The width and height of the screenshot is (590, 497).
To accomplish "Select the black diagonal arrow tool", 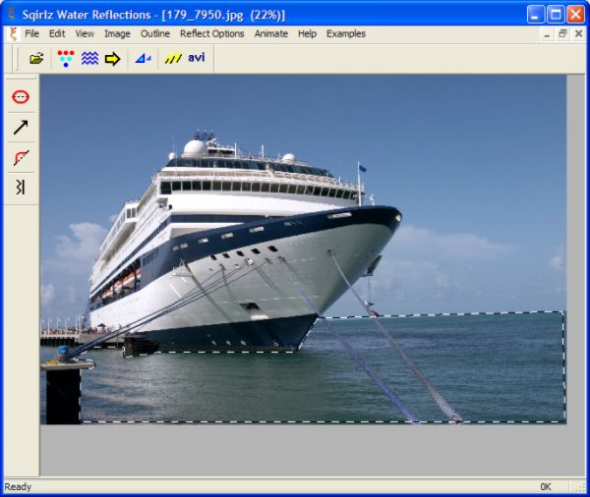I will [21, 127].
